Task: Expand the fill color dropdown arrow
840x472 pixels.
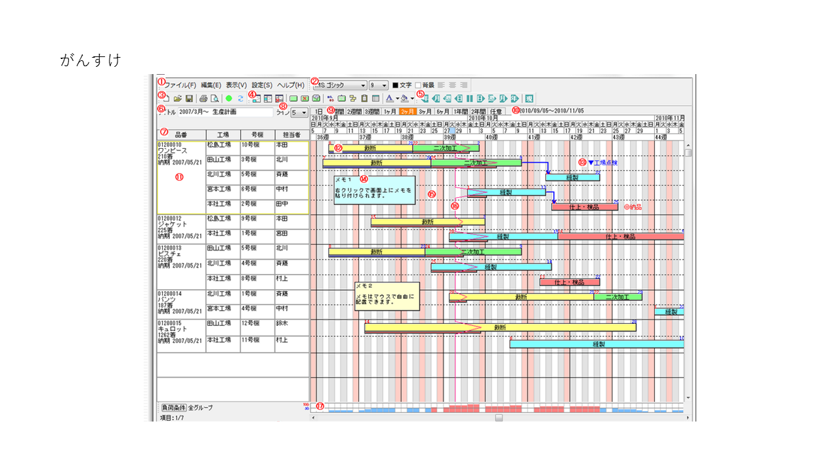Action: click(412, 98)
